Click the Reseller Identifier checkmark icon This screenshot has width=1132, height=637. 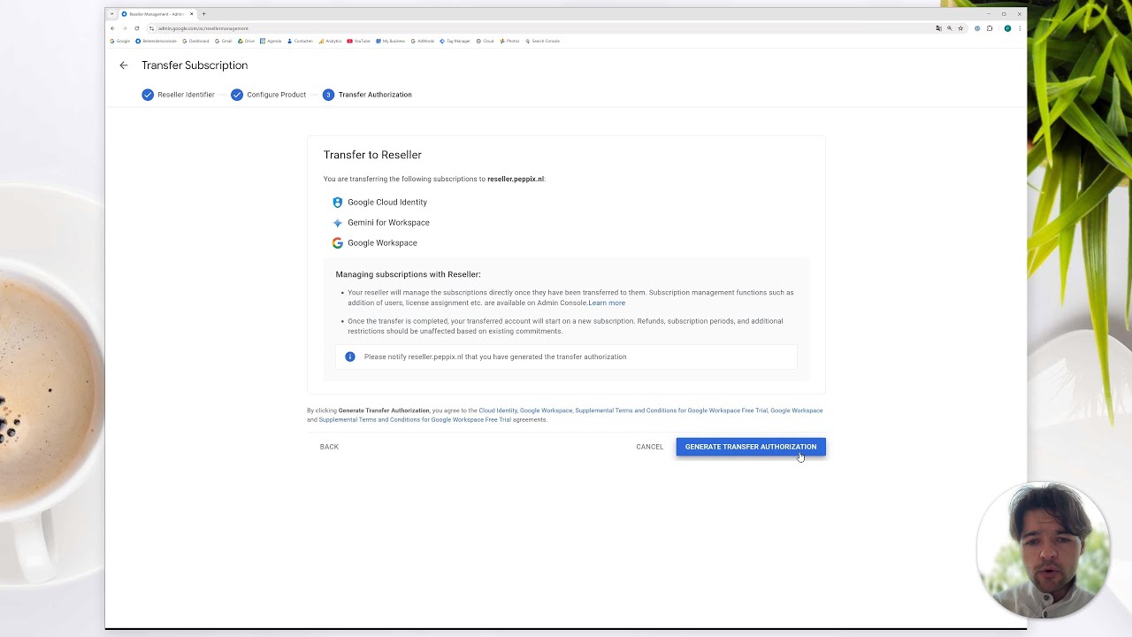pos(148,95)
